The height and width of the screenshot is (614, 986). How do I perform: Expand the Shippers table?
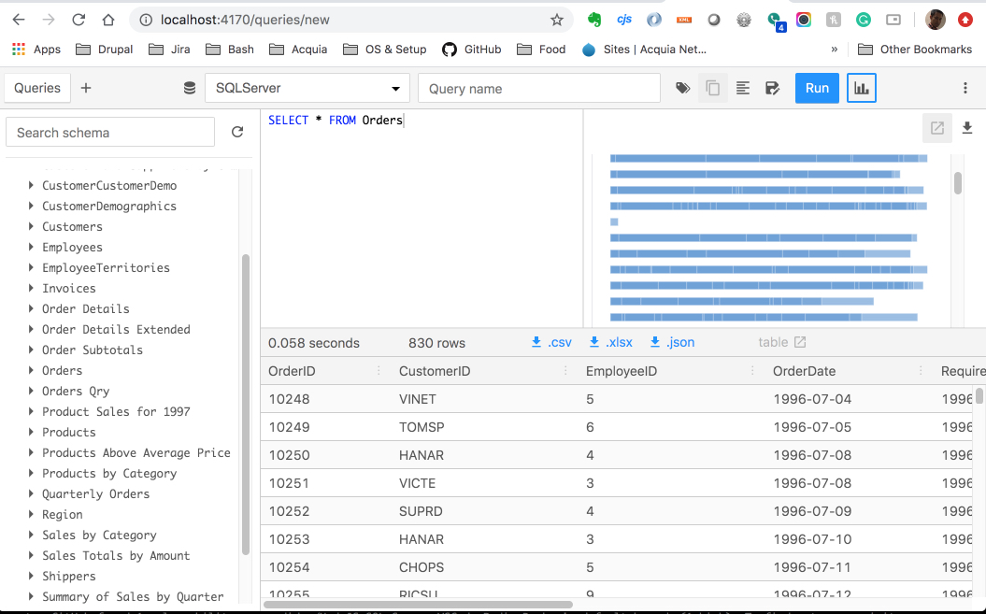31,577
